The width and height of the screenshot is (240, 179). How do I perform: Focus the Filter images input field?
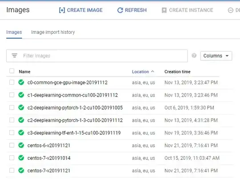97,56
